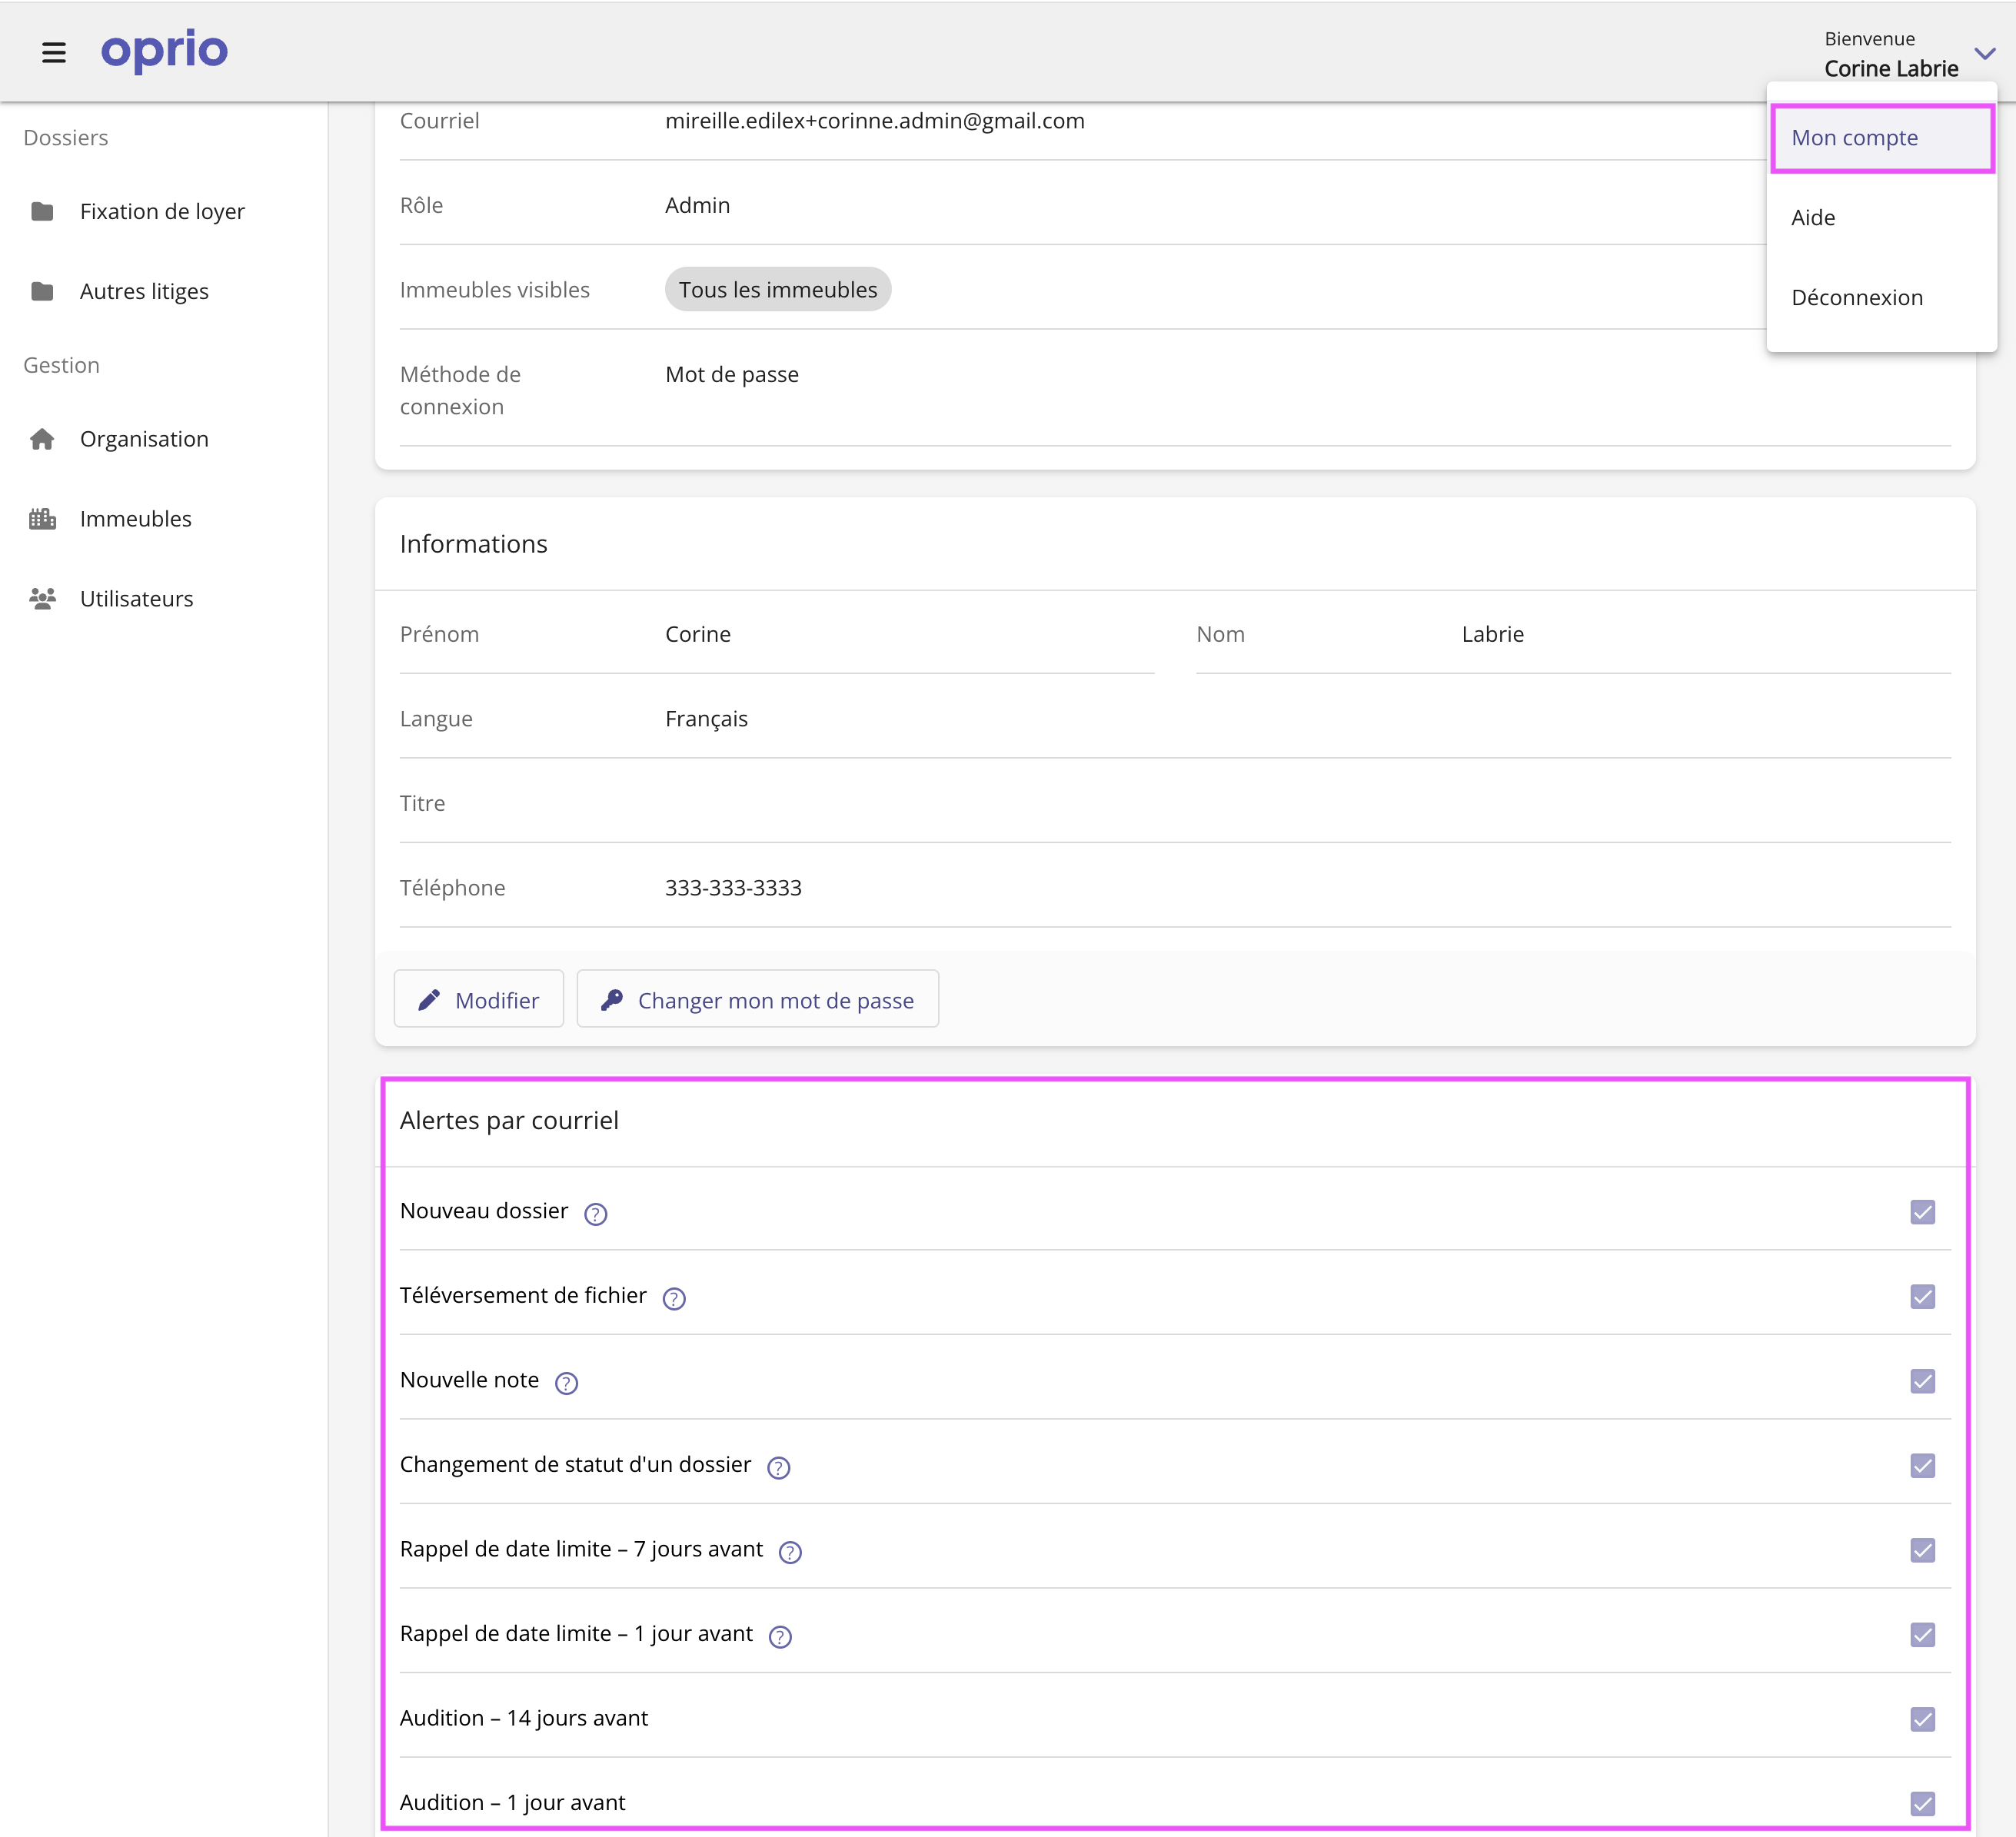Uncheck the Nouveau dossier alert checkbox
2016x1837 pixels.
point(1922,1212)
